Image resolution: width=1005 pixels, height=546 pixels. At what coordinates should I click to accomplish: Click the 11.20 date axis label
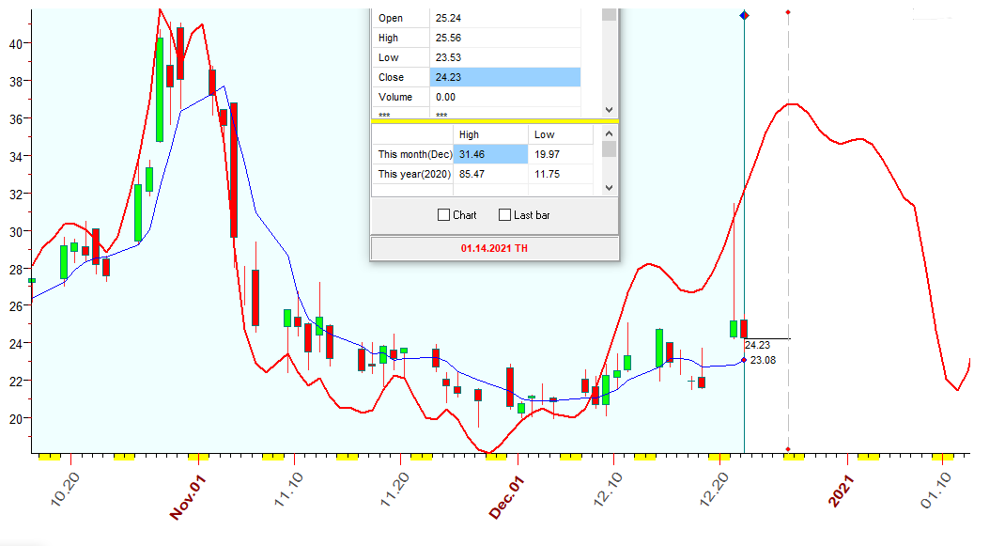tap(394, 490)
